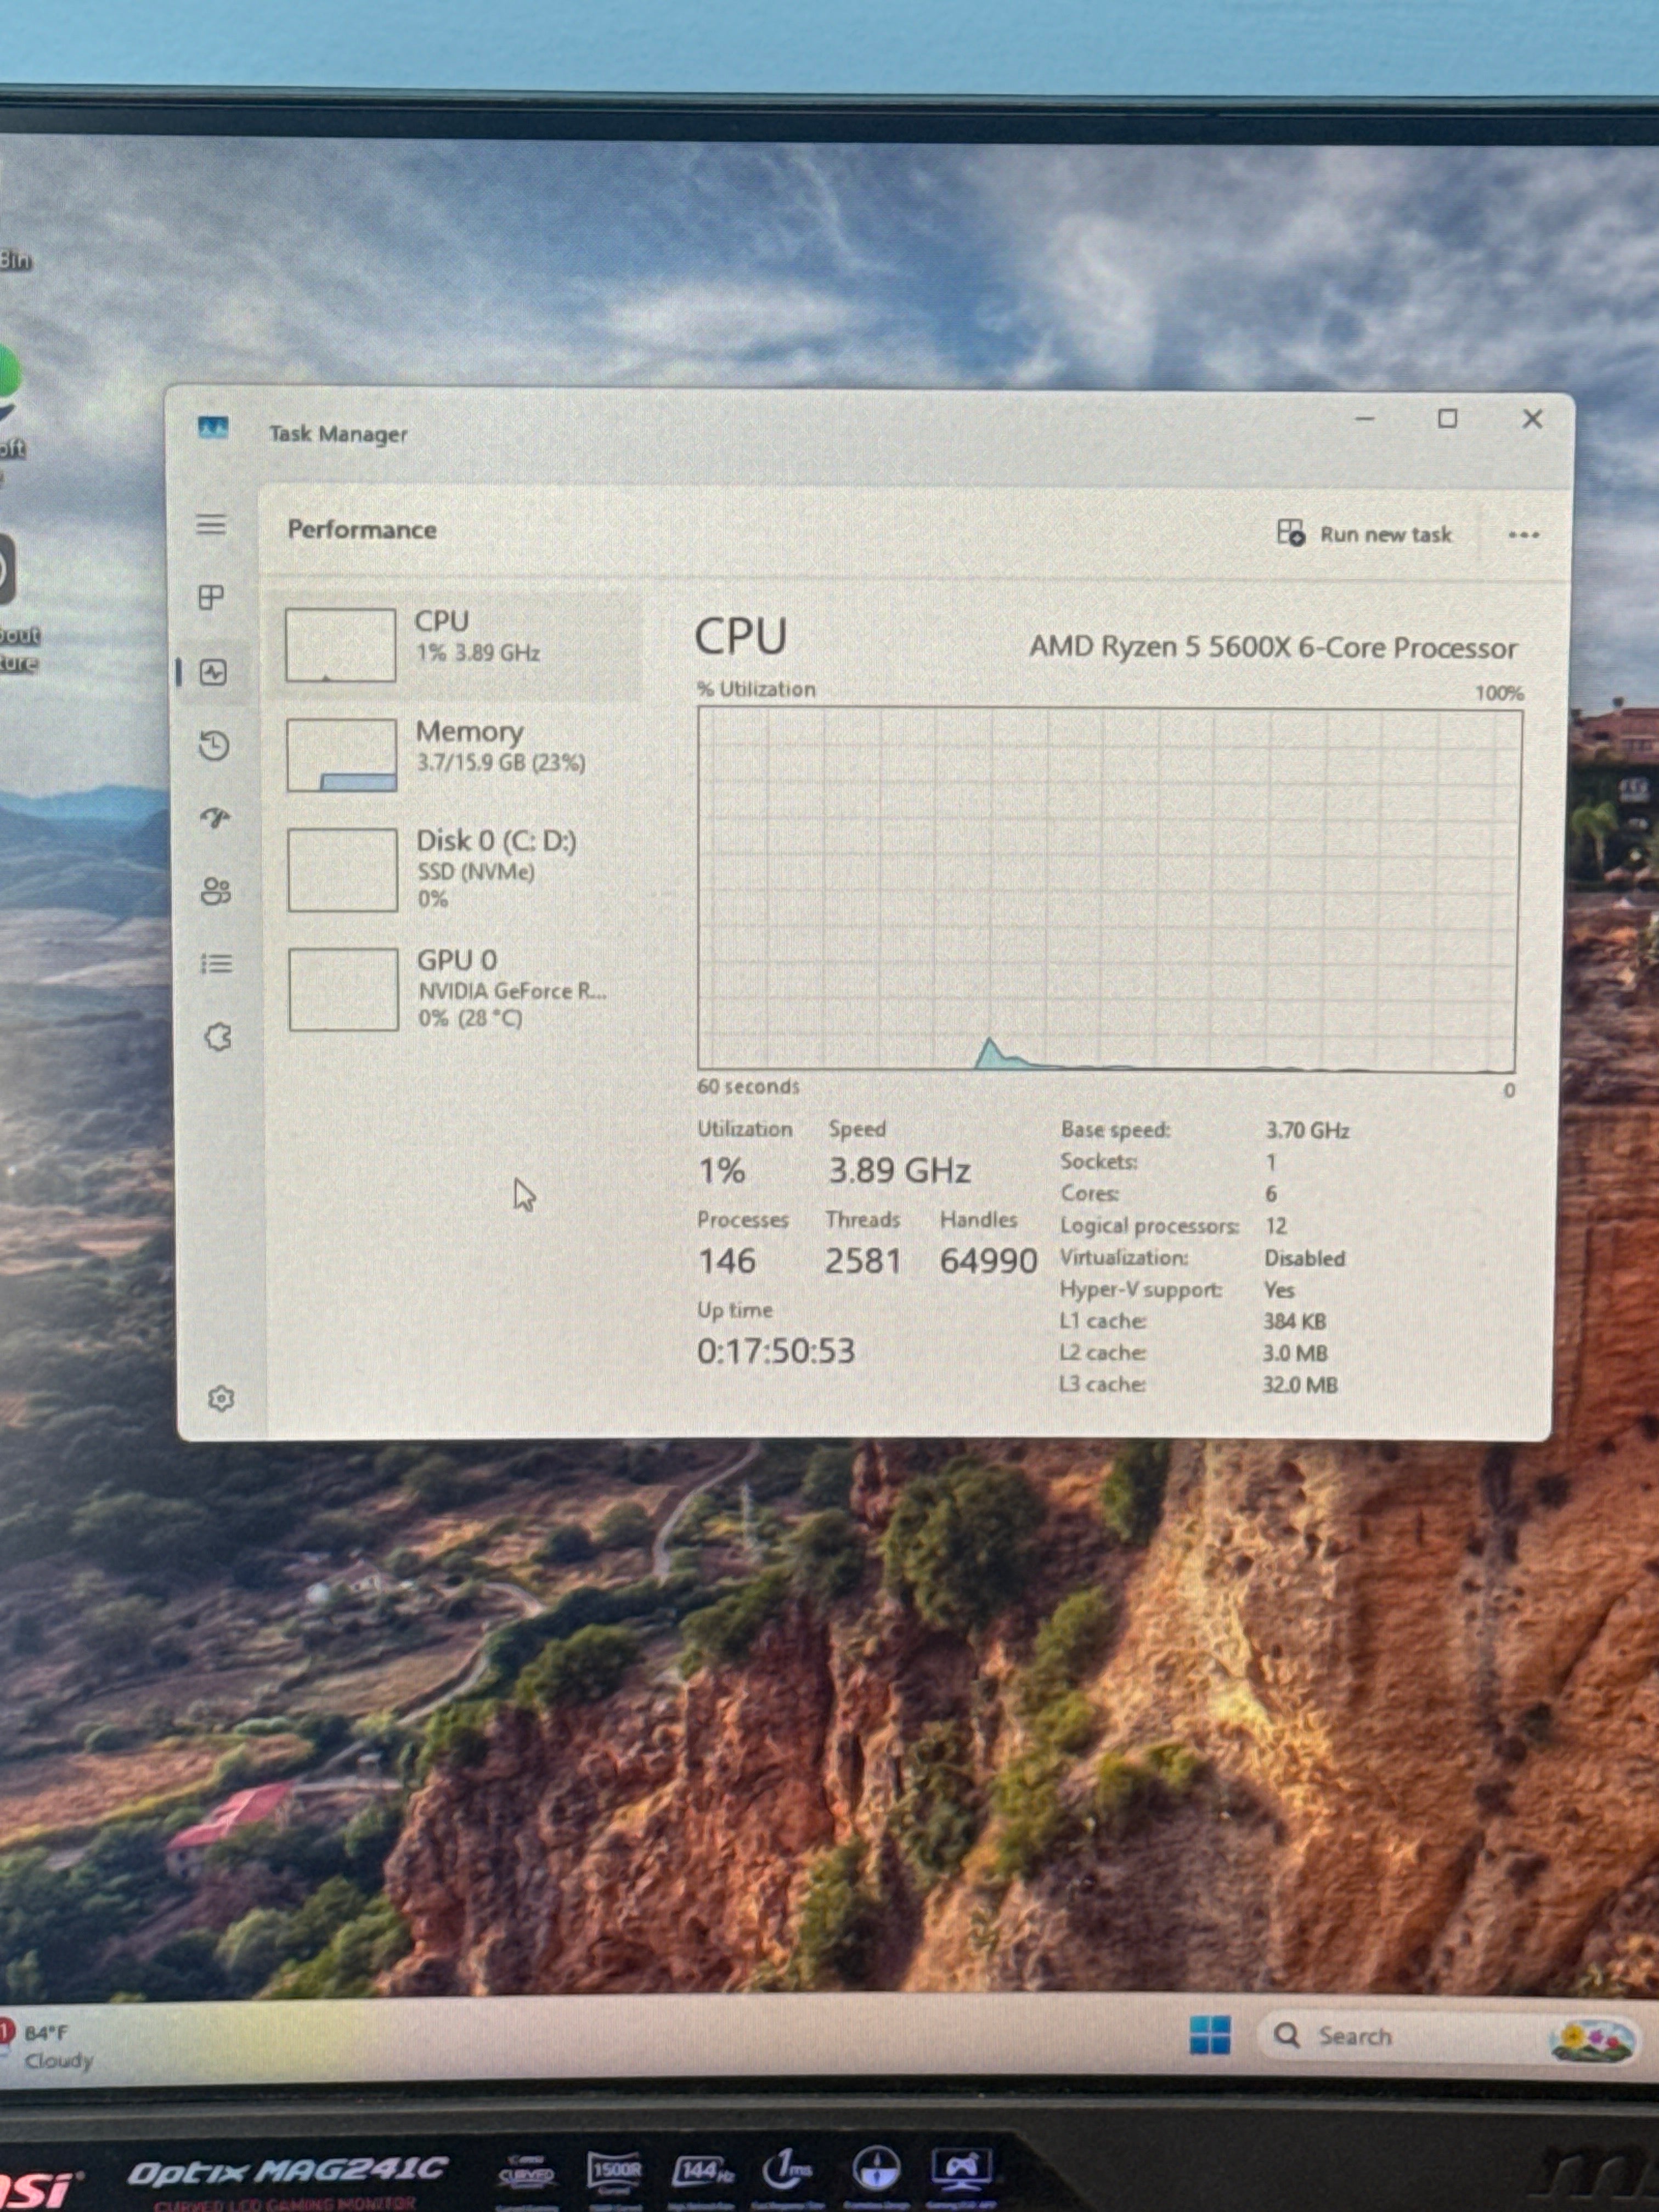Click the AMD Ryzen 5 5600X processor name
Screen dimensions: 1659x2212
pyautogui.click(x=1273, y=648)
